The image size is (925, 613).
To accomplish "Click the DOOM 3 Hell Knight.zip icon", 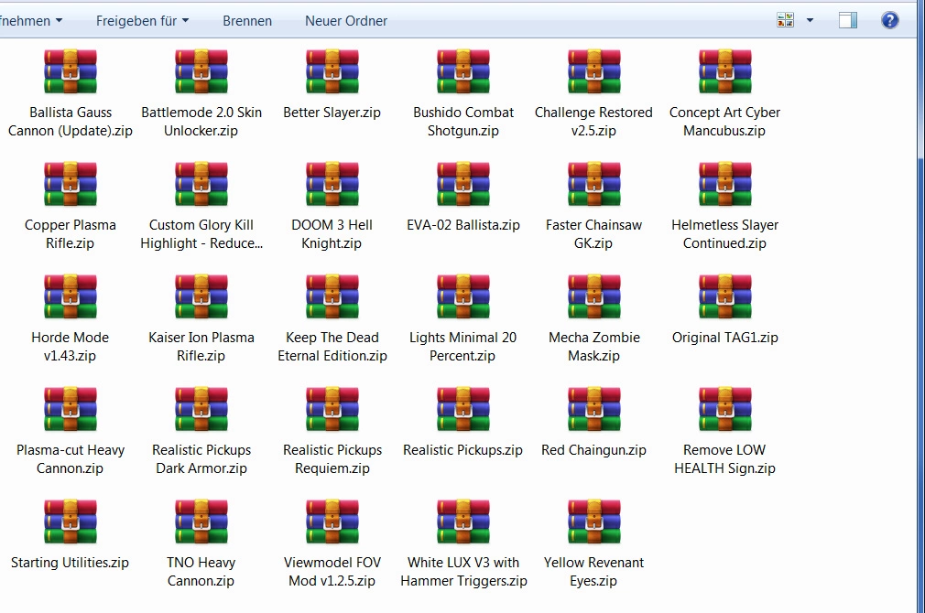I will tap(332, 184).
